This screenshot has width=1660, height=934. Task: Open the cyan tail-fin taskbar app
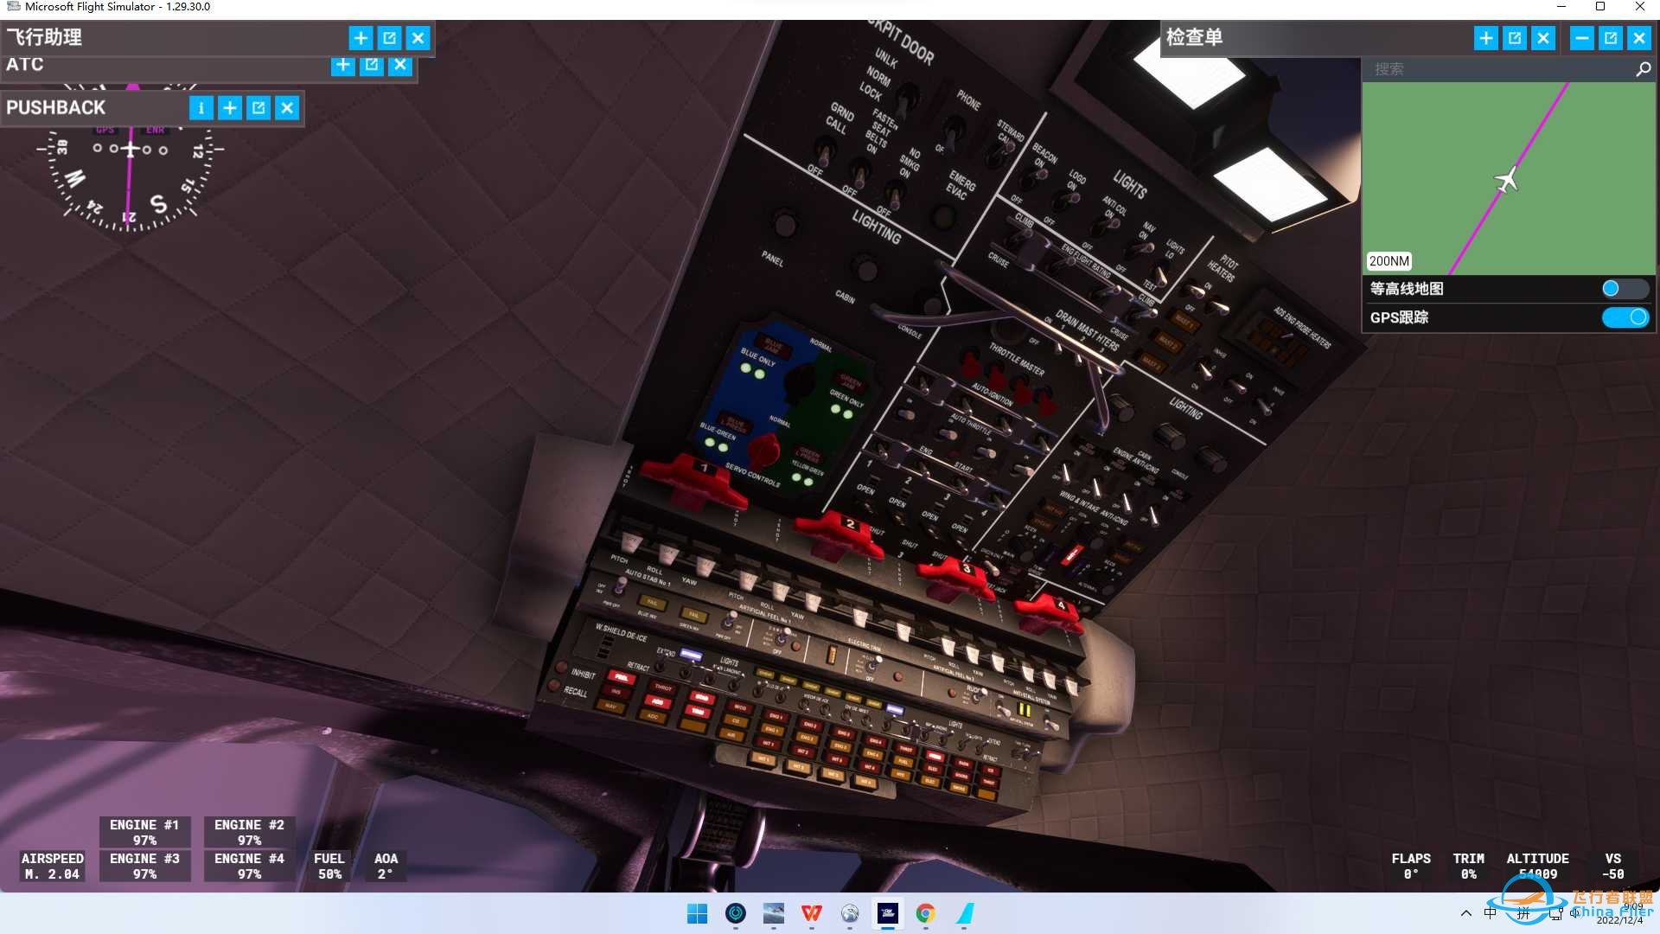(965, 913)
